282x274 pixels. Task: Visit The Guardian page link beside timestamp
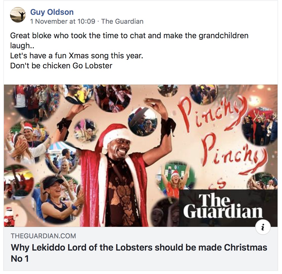pos(122,21)
